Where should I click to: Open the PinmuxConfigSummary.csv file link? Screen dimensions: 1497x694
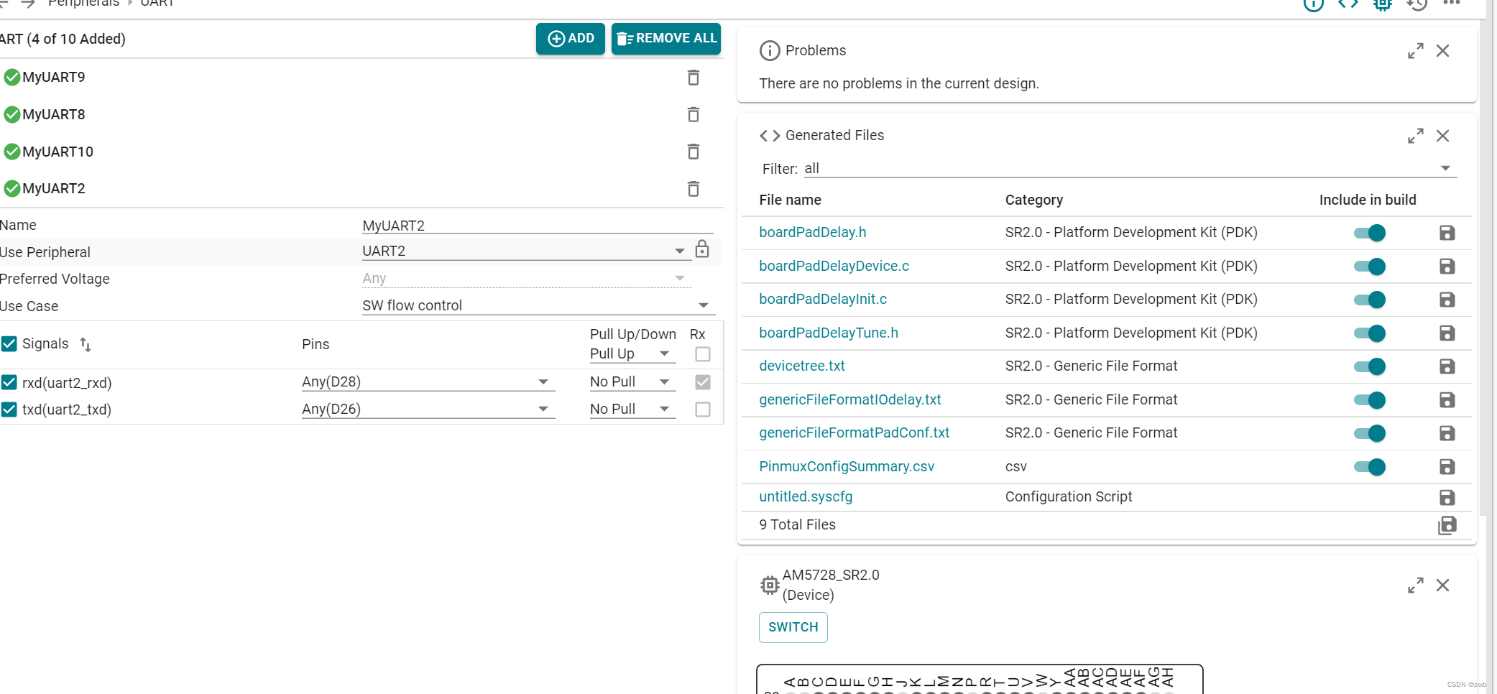point(847,466)
